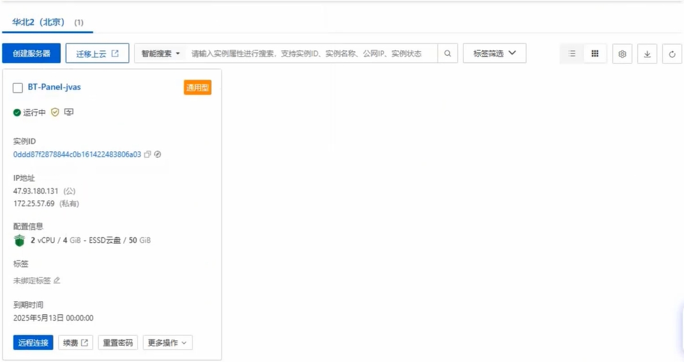Expand the 标签筛选 filter dropdown
Viewport: 684px width, 362px height.
[x=494, y=53]
